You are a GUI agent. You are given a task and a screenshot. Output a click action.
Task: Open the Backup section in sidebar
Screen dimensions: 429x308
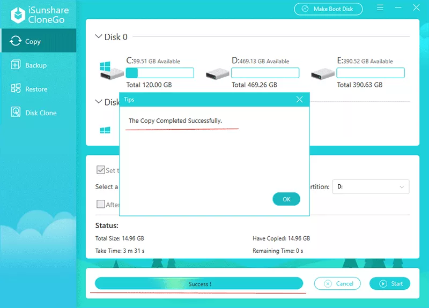click(38, 65)
